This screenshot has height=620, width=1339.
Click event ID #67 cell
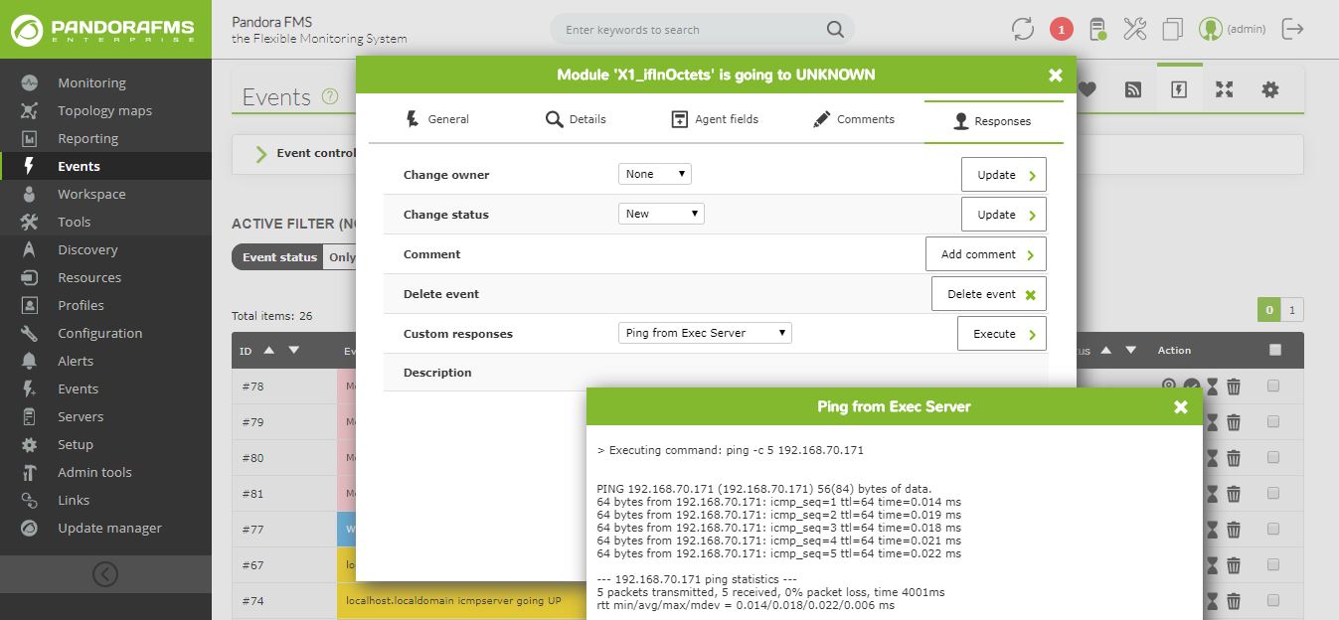283,565
